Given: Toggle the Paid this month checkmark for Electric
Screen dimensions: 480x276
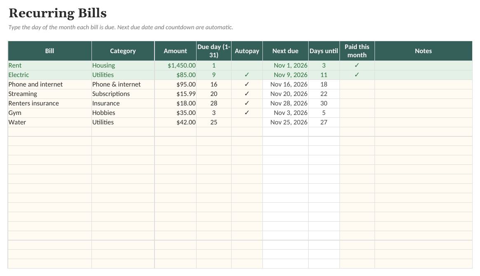Looking at the screenshot, I should pyautogui.click(x=357, y=75).
